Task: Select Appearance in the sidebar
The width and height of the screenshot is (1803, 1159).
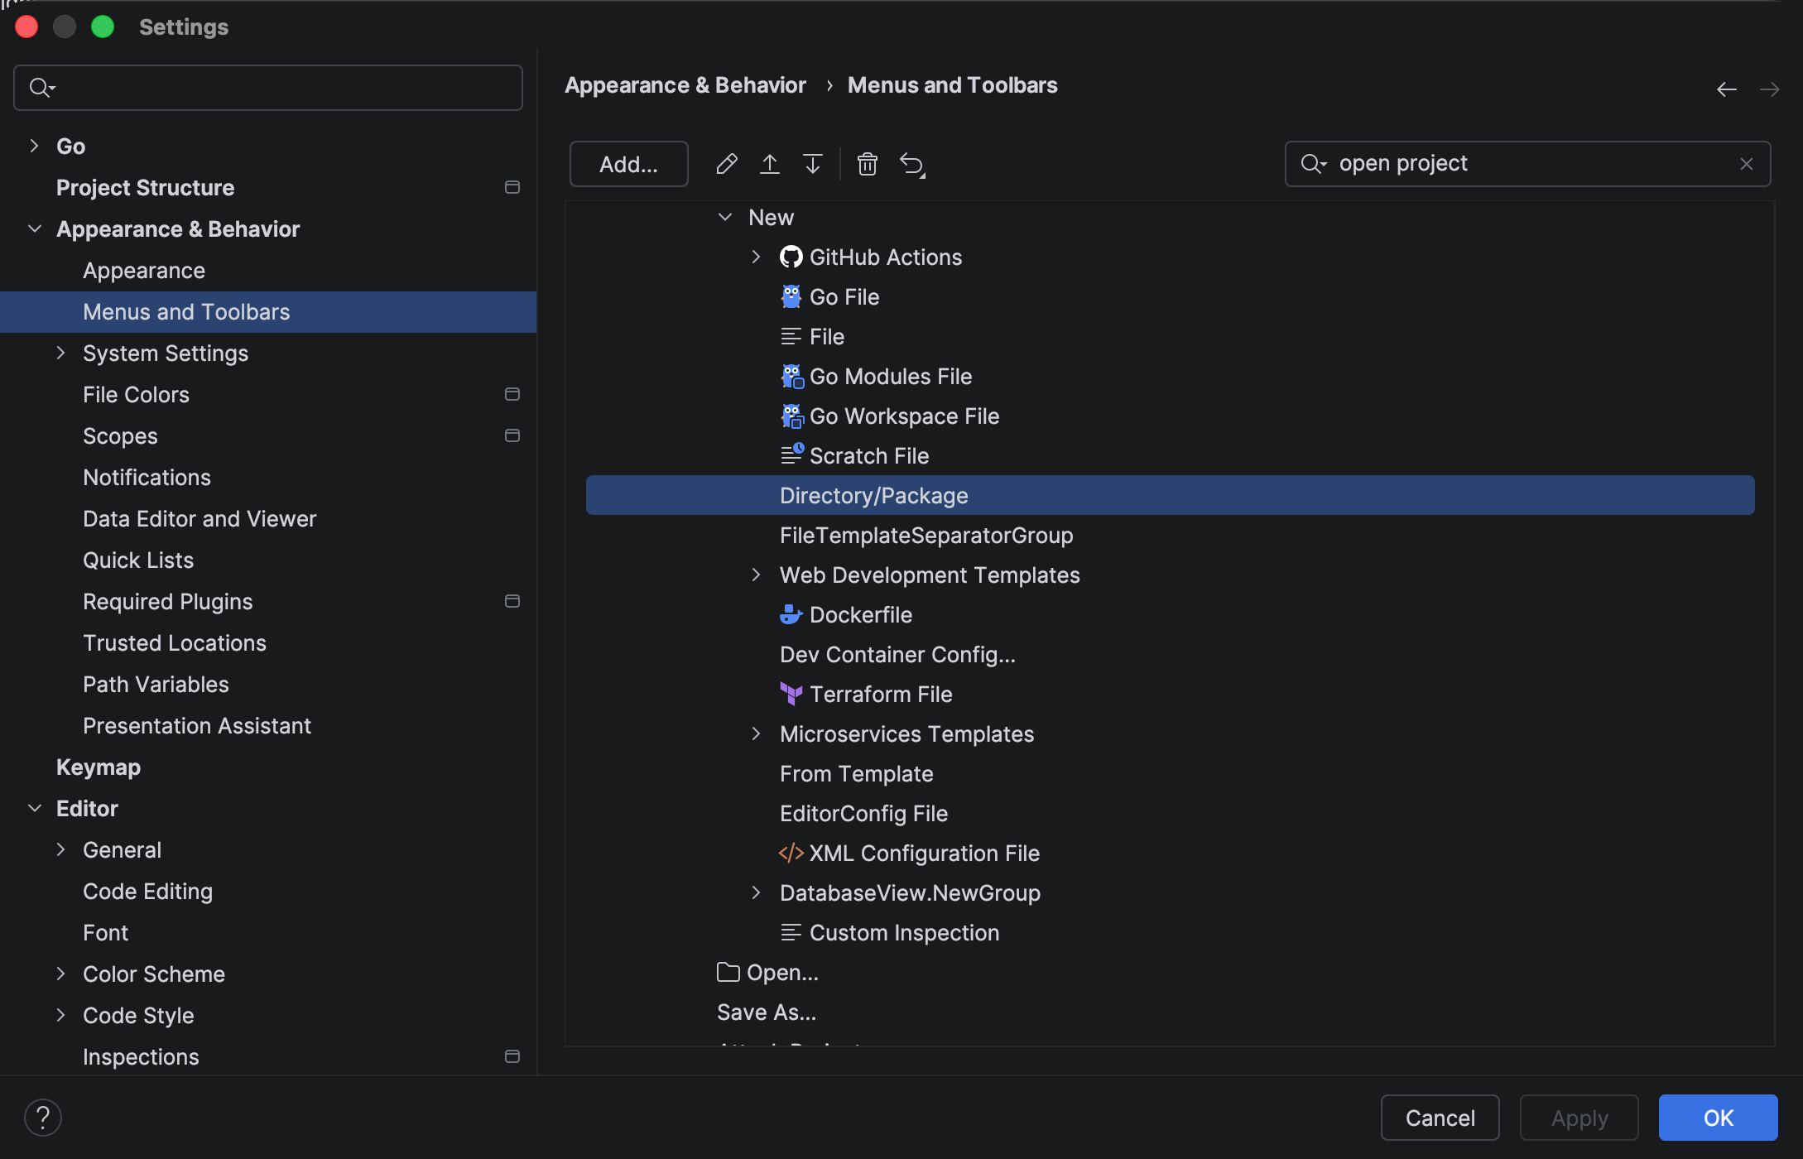Action: [x=144, y=270]
